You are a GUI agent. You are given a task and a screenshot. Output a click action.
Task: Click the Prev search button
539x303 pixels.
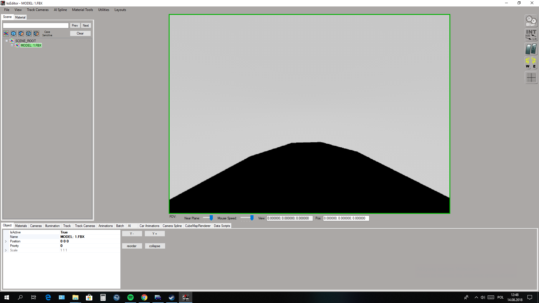click(75, 26)
